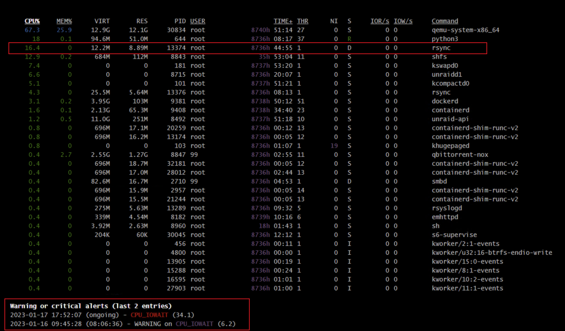Viewport: 565px width, 331px height.
Task: Sort by the CPU% column header
Action: (32, 21)
